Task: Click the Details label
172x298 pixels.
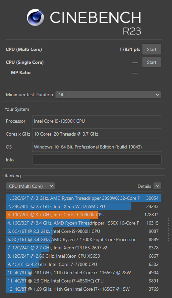Action: point(144,186)
